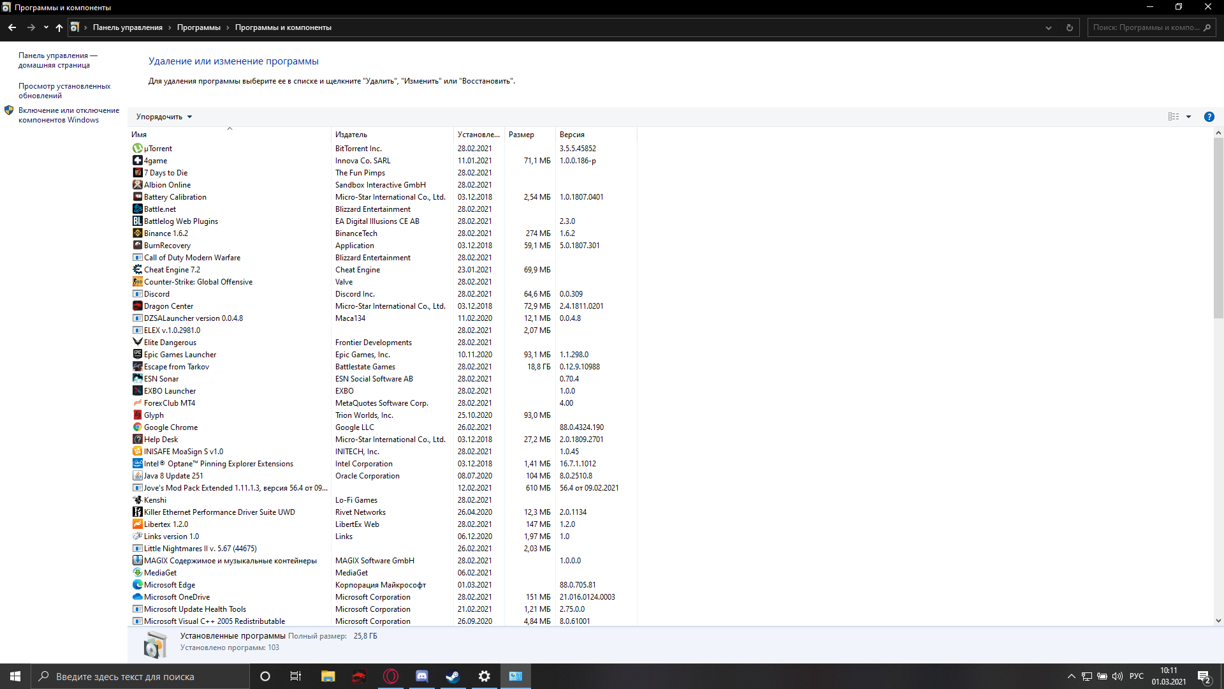Image resolution: width=1224 pixels, height=689 pixels.
Task: Show hidden system tray icons
Action: click(x=1071, y=676)
